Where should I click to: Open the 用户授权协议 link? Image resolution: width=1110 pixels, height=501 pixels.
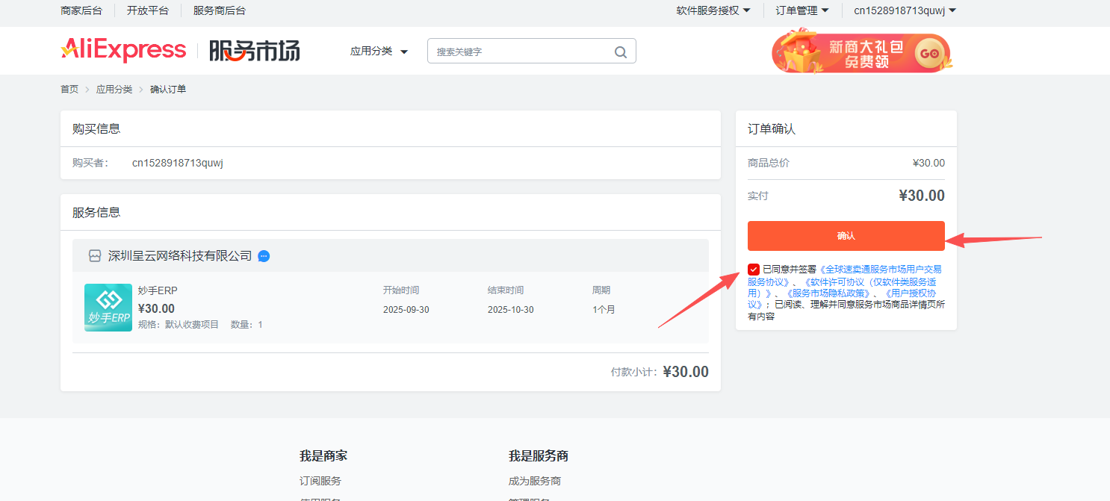click(909, 293)
